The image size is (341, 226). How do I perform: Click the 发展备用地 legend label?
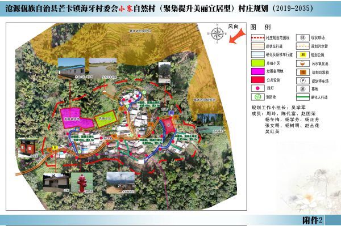pos(275,71)
